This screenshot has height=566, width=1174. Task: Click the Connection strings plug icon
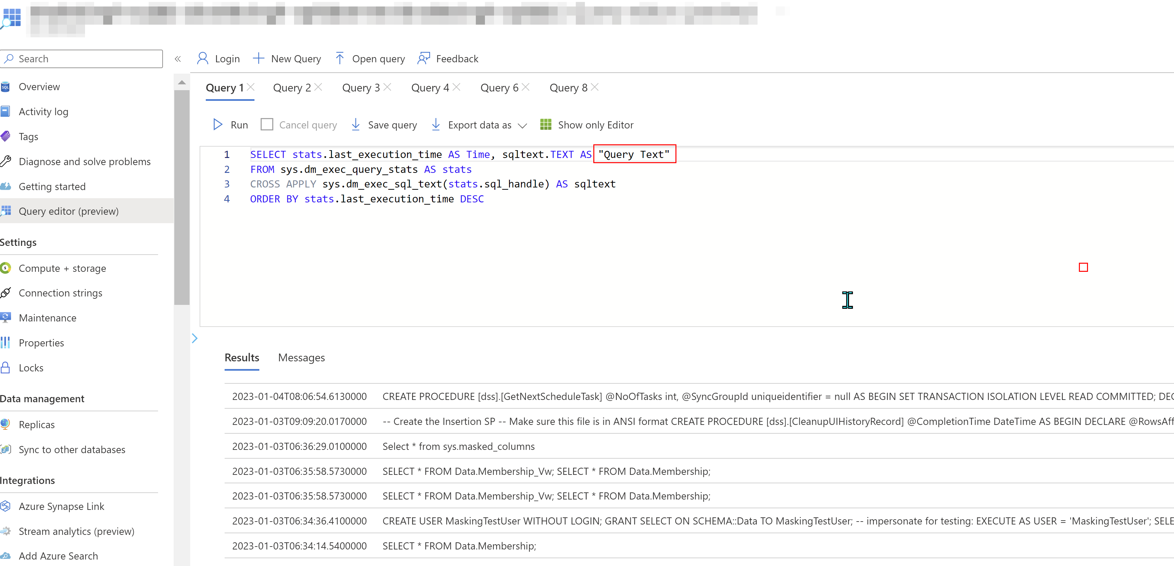(5, 293)
